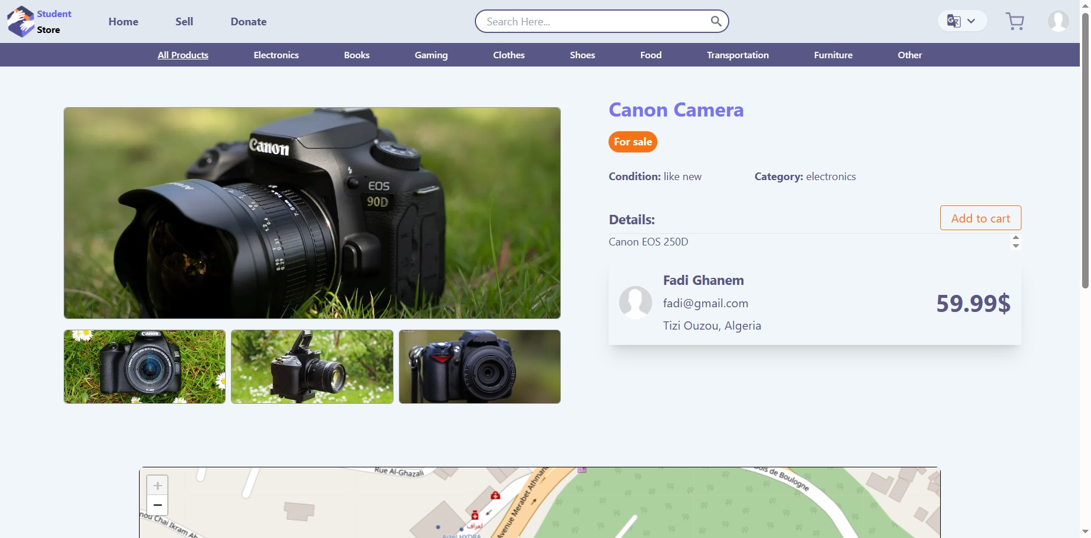The height and width of the screenshot is (538, 1091).
Task: Open the user profile avatar menu
Action: tap(1058, 21)
